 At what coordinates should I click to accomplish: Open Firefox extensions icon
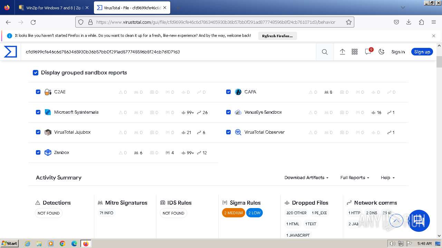(421, 22)
